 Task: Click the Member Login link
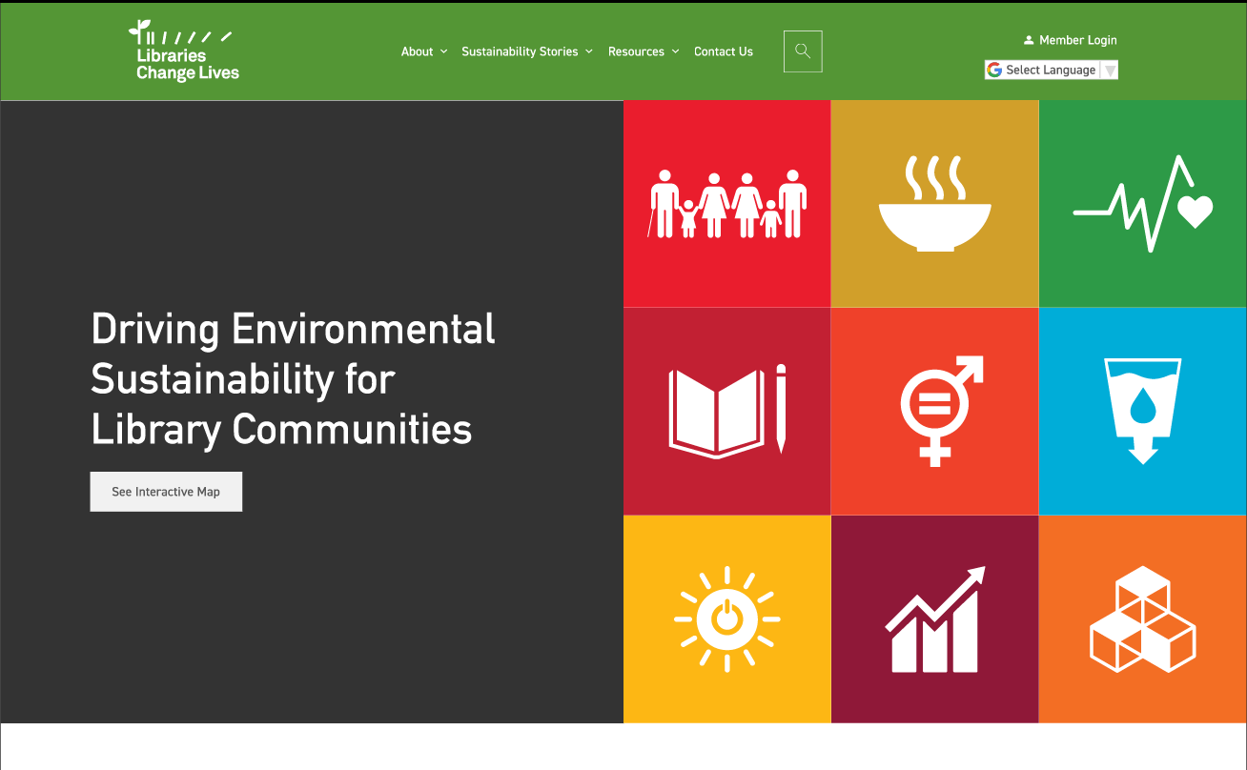[1077, 40]
